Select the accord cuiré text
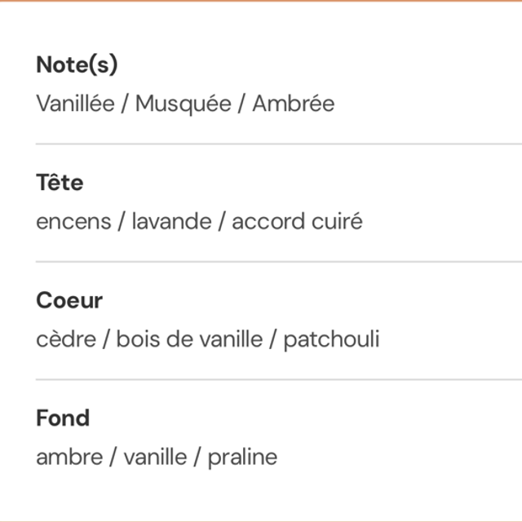Image resolution: width=522 pixels, height=522 pixels. [x=297, y=222]
